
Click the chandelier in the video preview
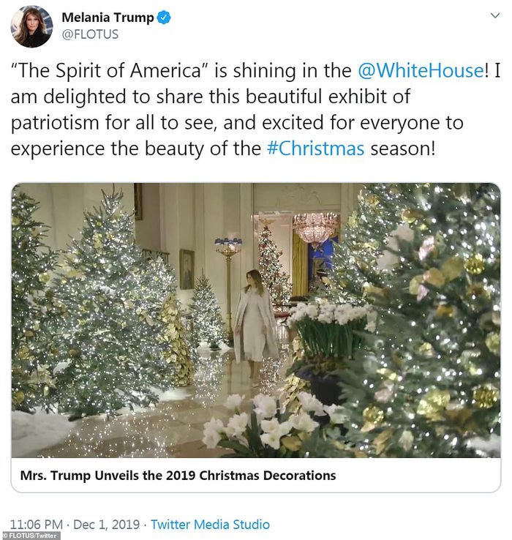click(315, 228)
